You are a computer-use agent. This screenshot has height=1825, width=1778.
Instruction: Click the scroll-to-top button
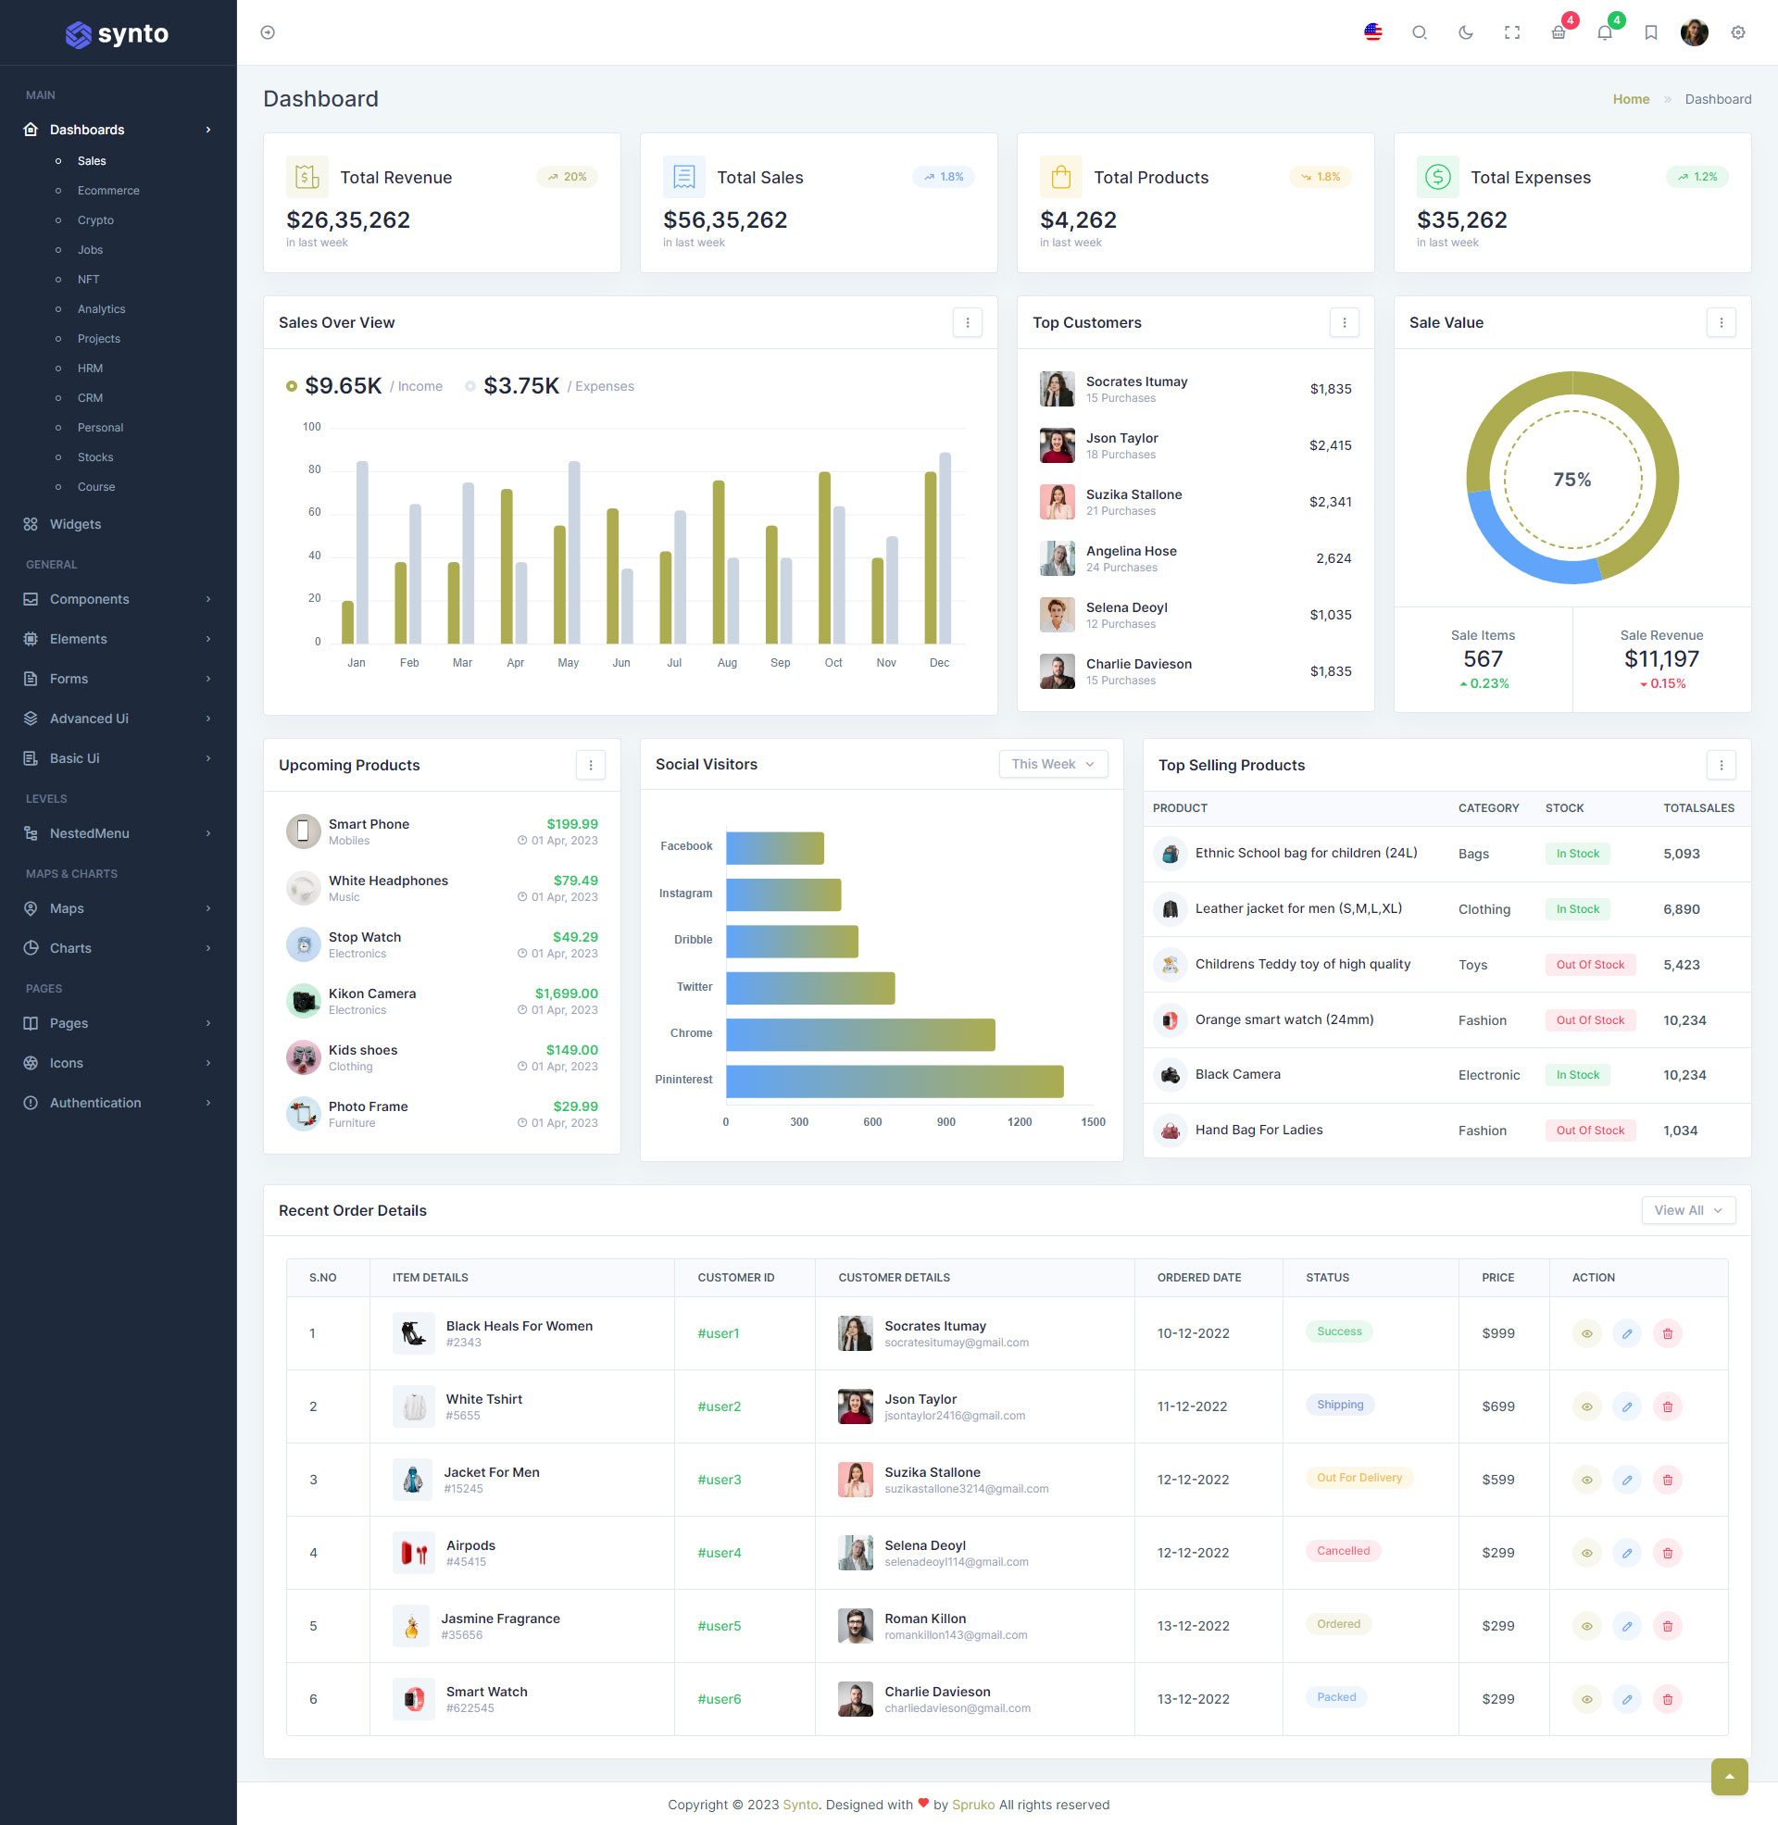tap(1729, 1776)
